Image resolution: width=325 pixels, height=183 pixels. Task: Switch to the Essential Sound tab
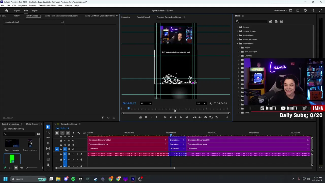(x=143, y=17)
